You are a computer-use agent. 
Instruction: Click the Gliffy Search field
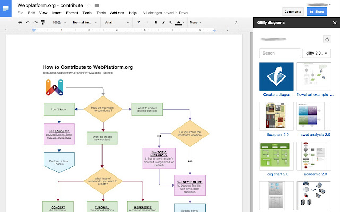(280, 53)
